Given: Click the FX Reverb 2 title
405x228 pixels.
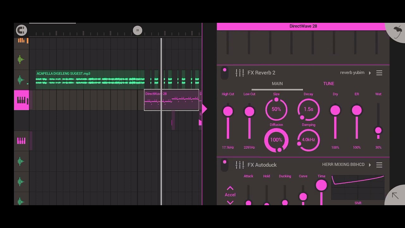Looking at the screenshot, I should pyautogui.click(x=261, y=73).
